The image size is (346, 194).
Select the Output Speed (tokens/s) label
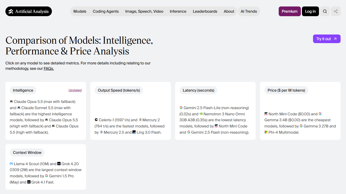[x=119, y=90]
